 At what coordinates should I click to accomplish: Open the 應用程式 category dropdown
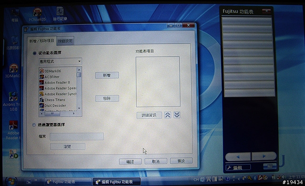(x=61, y=61)
